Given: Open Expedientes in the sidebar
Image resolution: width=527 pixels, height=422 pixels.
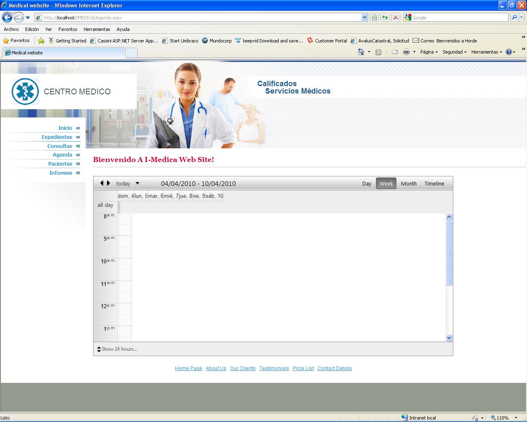Looking at the screenshot, I should pos(57,137).
